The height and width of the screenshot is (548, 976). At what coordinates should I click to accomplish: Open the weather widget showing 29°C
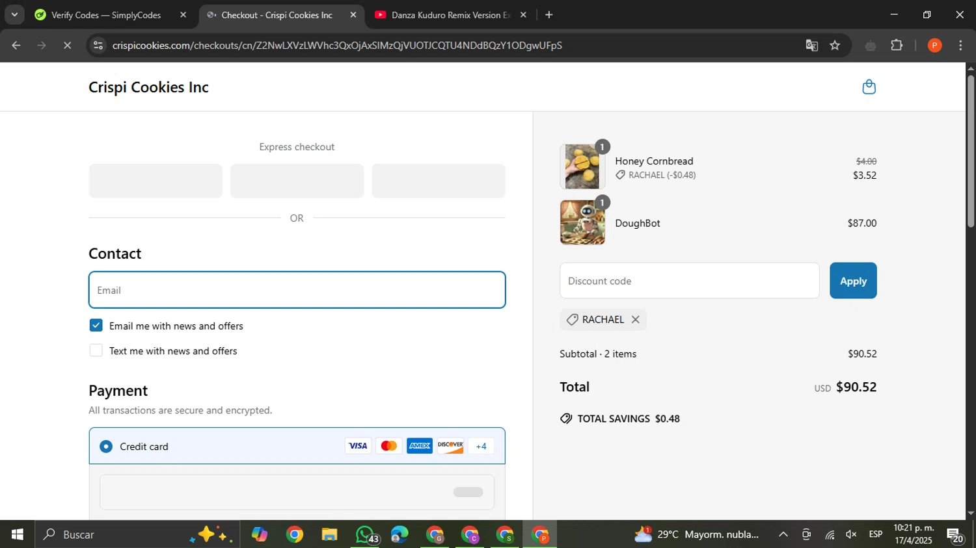696,534
